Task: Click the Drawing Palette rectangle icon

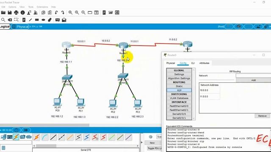Action: (90, 13)
